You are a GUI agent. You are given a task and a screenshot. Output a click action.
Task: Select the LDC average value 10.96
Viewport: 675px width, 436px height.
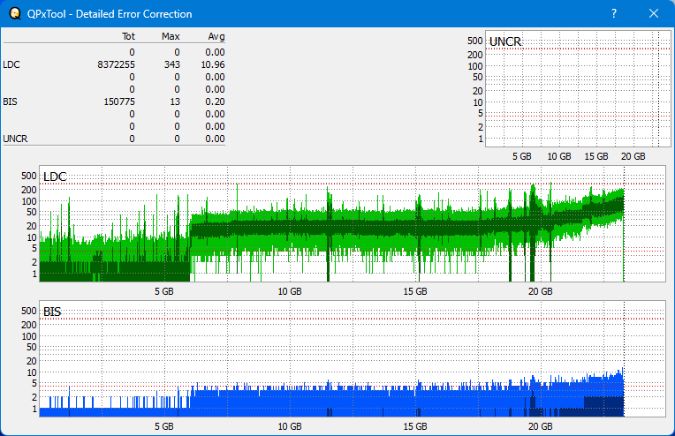tap(213, 64)
